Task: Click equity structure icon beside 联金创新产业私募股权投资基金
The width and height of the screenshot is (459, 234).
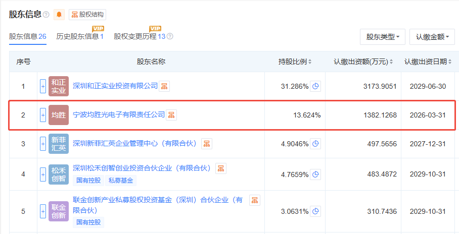Action: [255, 200]
